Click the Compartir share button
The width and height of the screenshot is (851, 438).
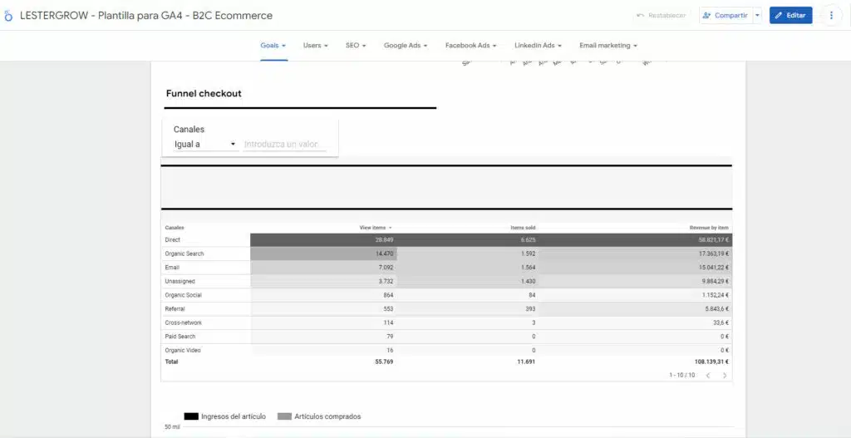(726, 16)
